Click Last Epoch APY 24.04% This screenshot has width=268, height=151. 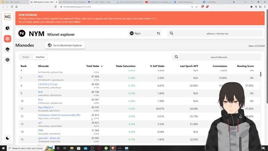click(194, 109)
